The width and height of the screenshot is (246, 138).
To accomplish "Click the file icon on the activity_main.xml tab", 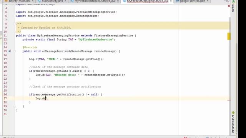I will point(6,1).
